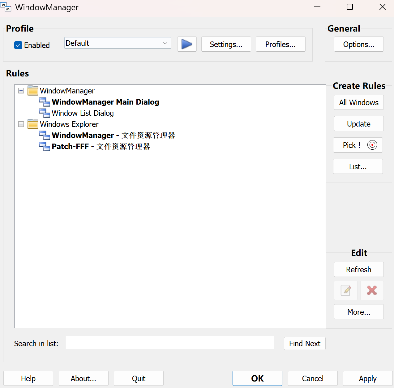Maximize the WindowManager window

click(350, 7)
